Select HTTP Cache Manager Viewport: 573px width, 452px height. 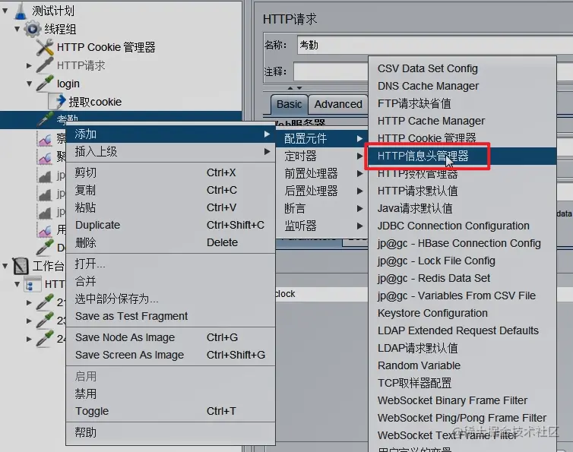[462, 121]
